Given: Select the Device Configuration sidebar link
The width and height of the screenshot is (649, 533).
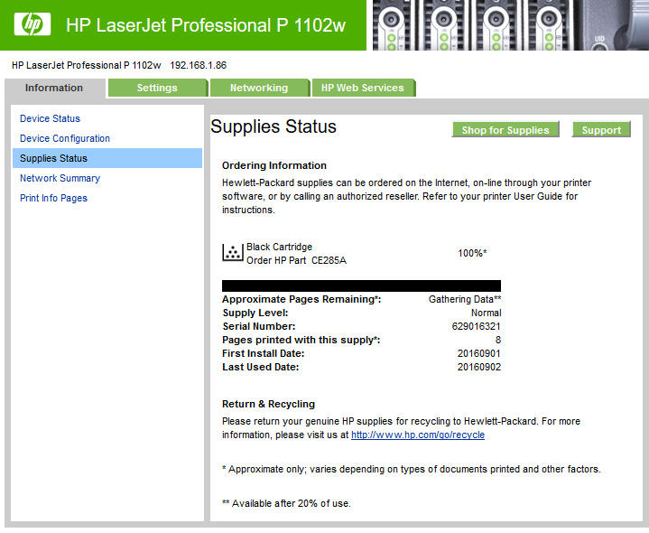Looking at the screenshot, I should (65, 138).
